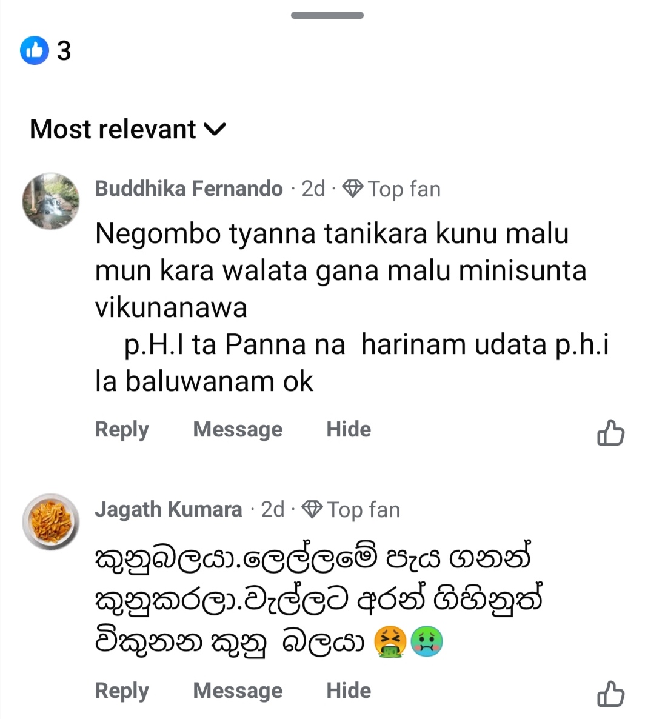Like Buddhika Fernando's comment
The image size is (645, 719).
(x=610, y=433)
